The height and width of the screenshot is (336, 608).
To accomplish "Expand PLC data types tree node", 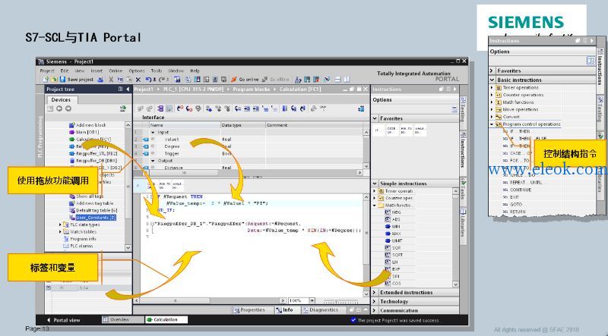I will (x=60, y=225).
